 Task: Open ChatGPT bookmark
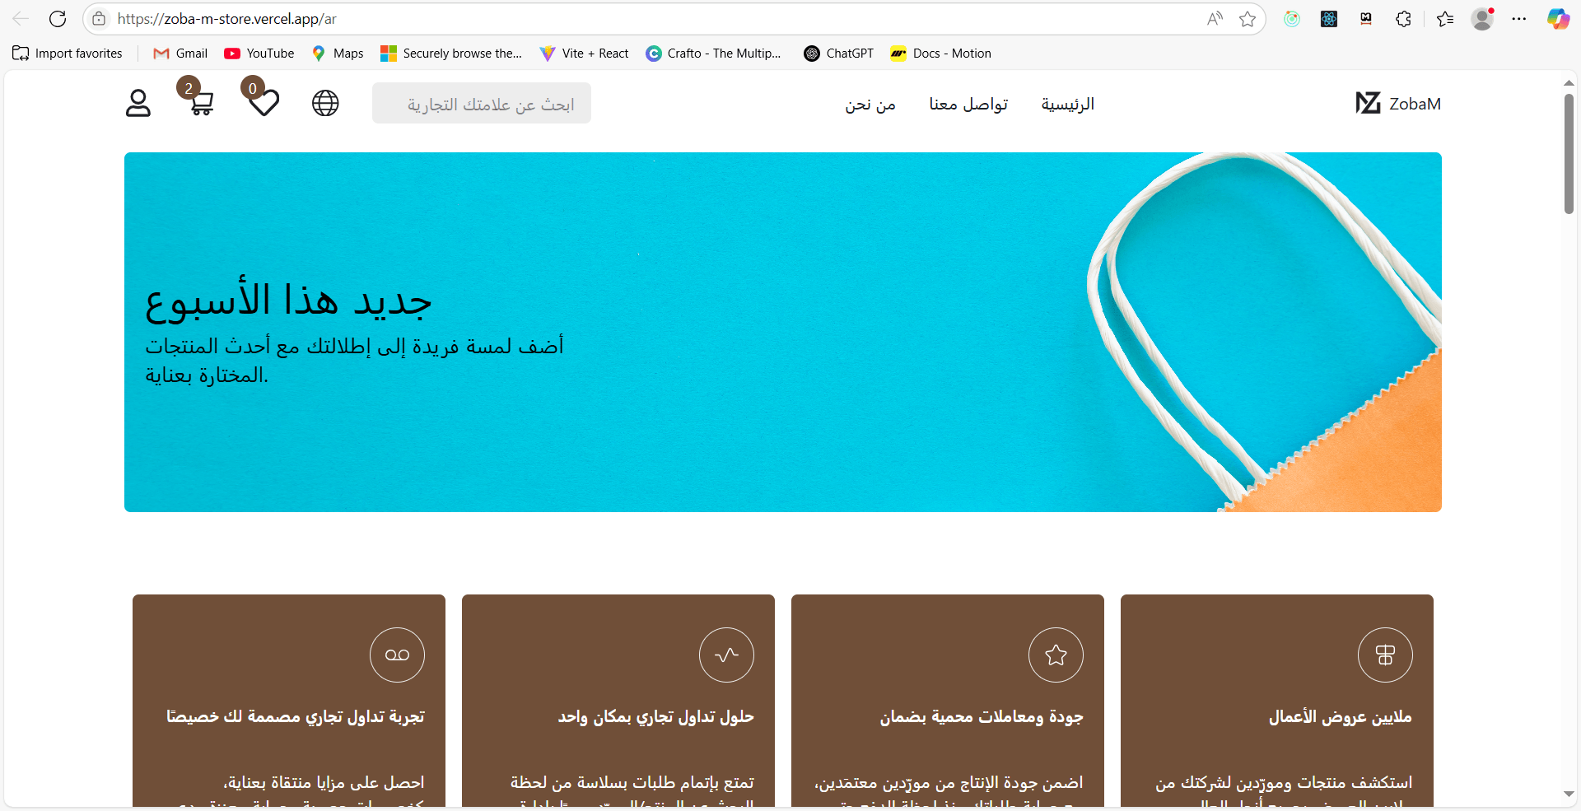tap(838, 54)
